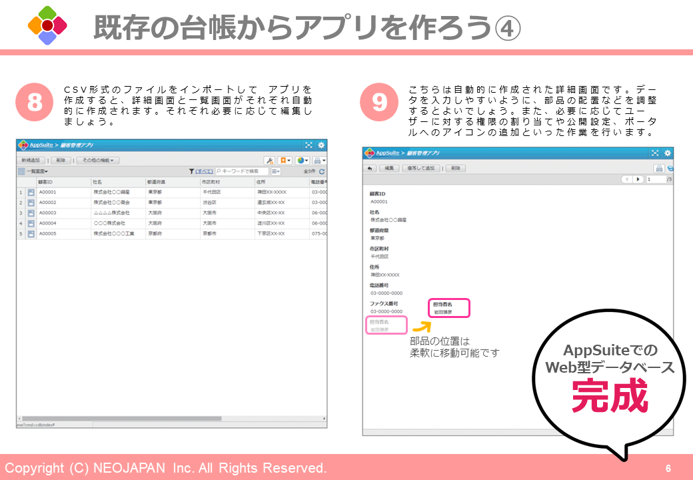Click gear icon in list screen header
The width and height of the screenshot is (693, 480).
(x=321, y=145)
